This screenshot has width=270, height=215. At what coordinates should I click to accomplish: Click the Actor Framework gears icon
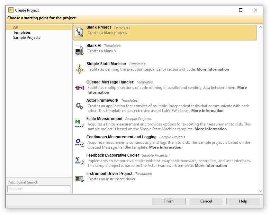[79, 106]
